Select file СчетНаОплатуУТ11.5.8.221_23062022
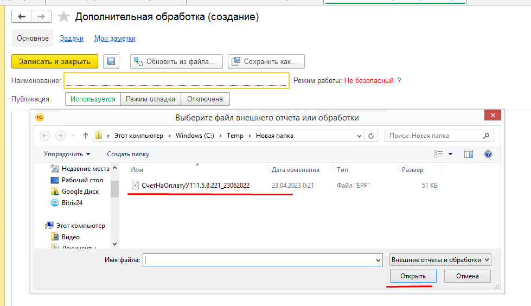The image size is (531, 306). click(195, 186)
